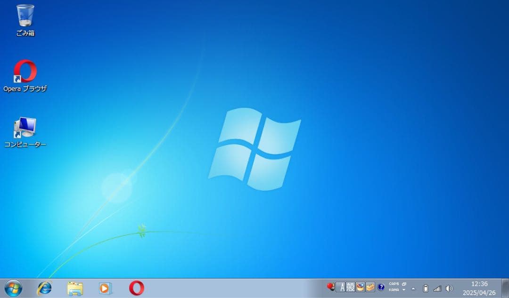Toggle the KANA indicator in the language bar

[394, 289]
